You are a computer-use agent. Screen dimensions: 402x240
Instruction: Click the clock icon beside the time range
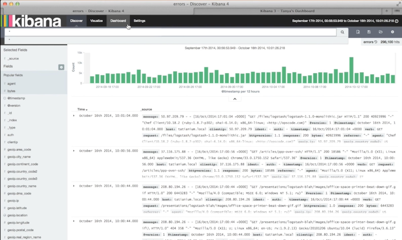click(x=396, y=21)
